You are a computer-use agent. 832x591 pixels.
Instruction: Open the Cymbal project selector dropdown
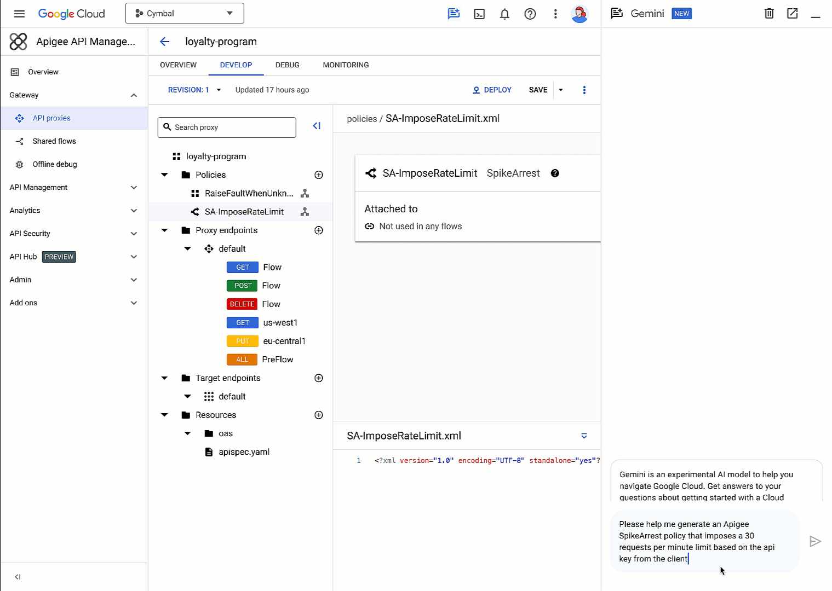coord(185,13)
